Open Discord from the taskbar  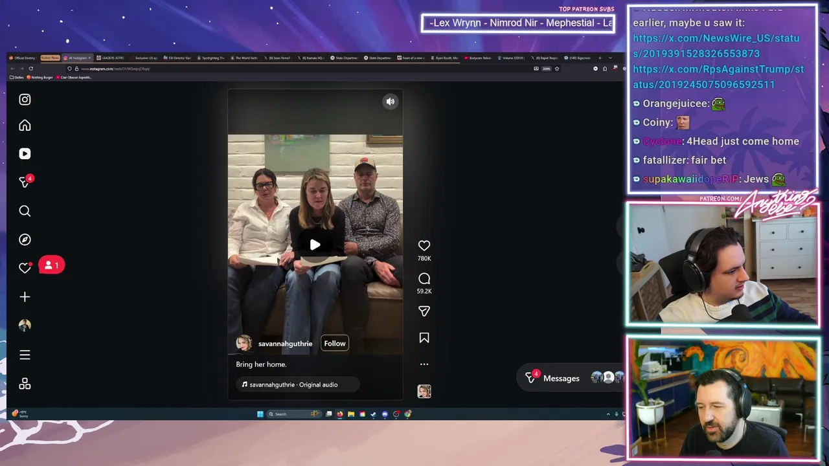pos(385,414)
